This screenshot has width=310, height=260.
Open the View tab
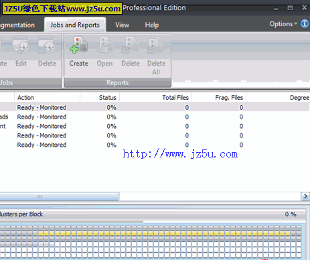click(122, 25)
